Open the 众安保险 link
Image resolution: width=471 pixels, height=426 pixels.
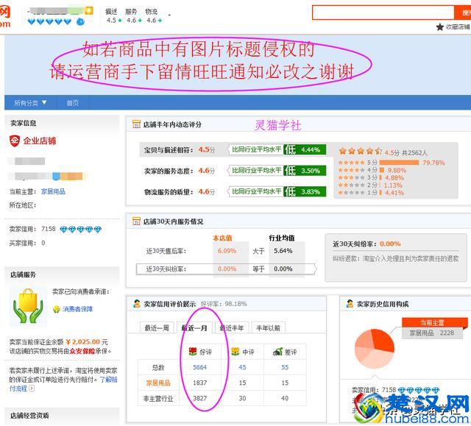click(82, 351)
